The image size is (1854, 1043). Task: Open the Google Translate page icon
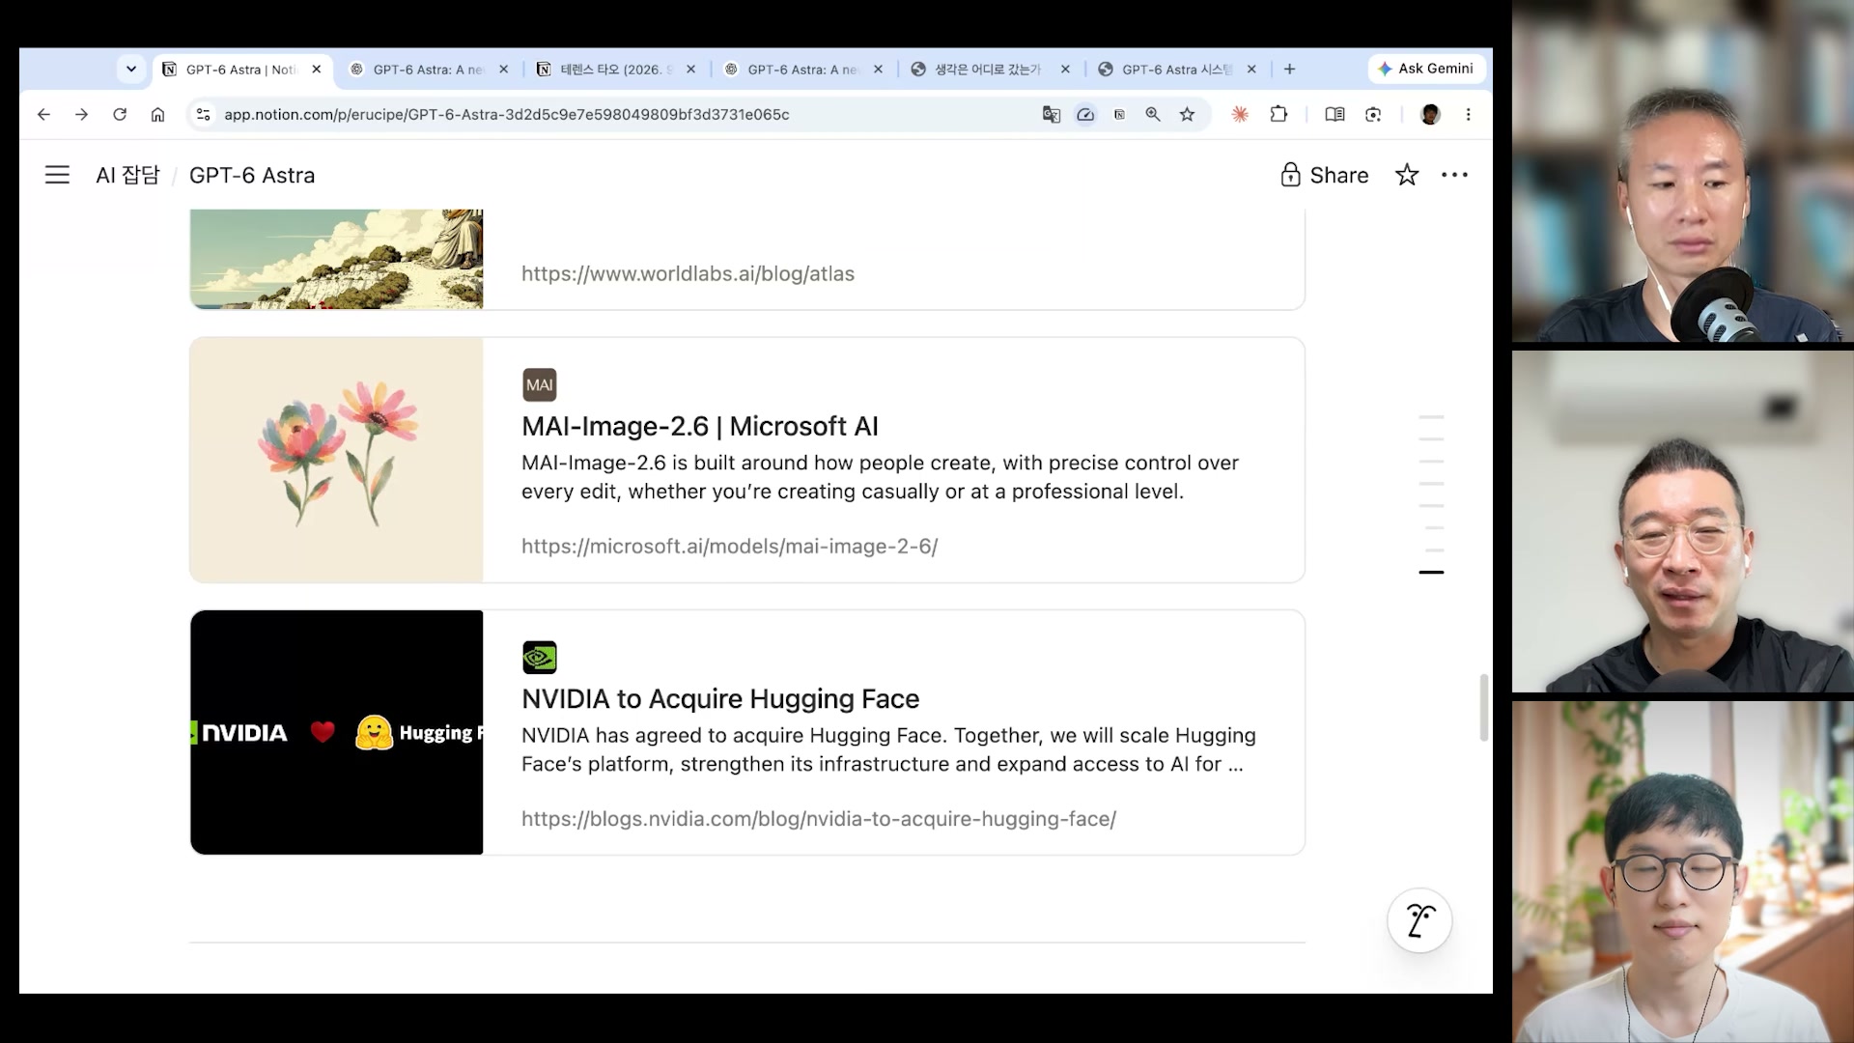click(x=1052, y=114)
